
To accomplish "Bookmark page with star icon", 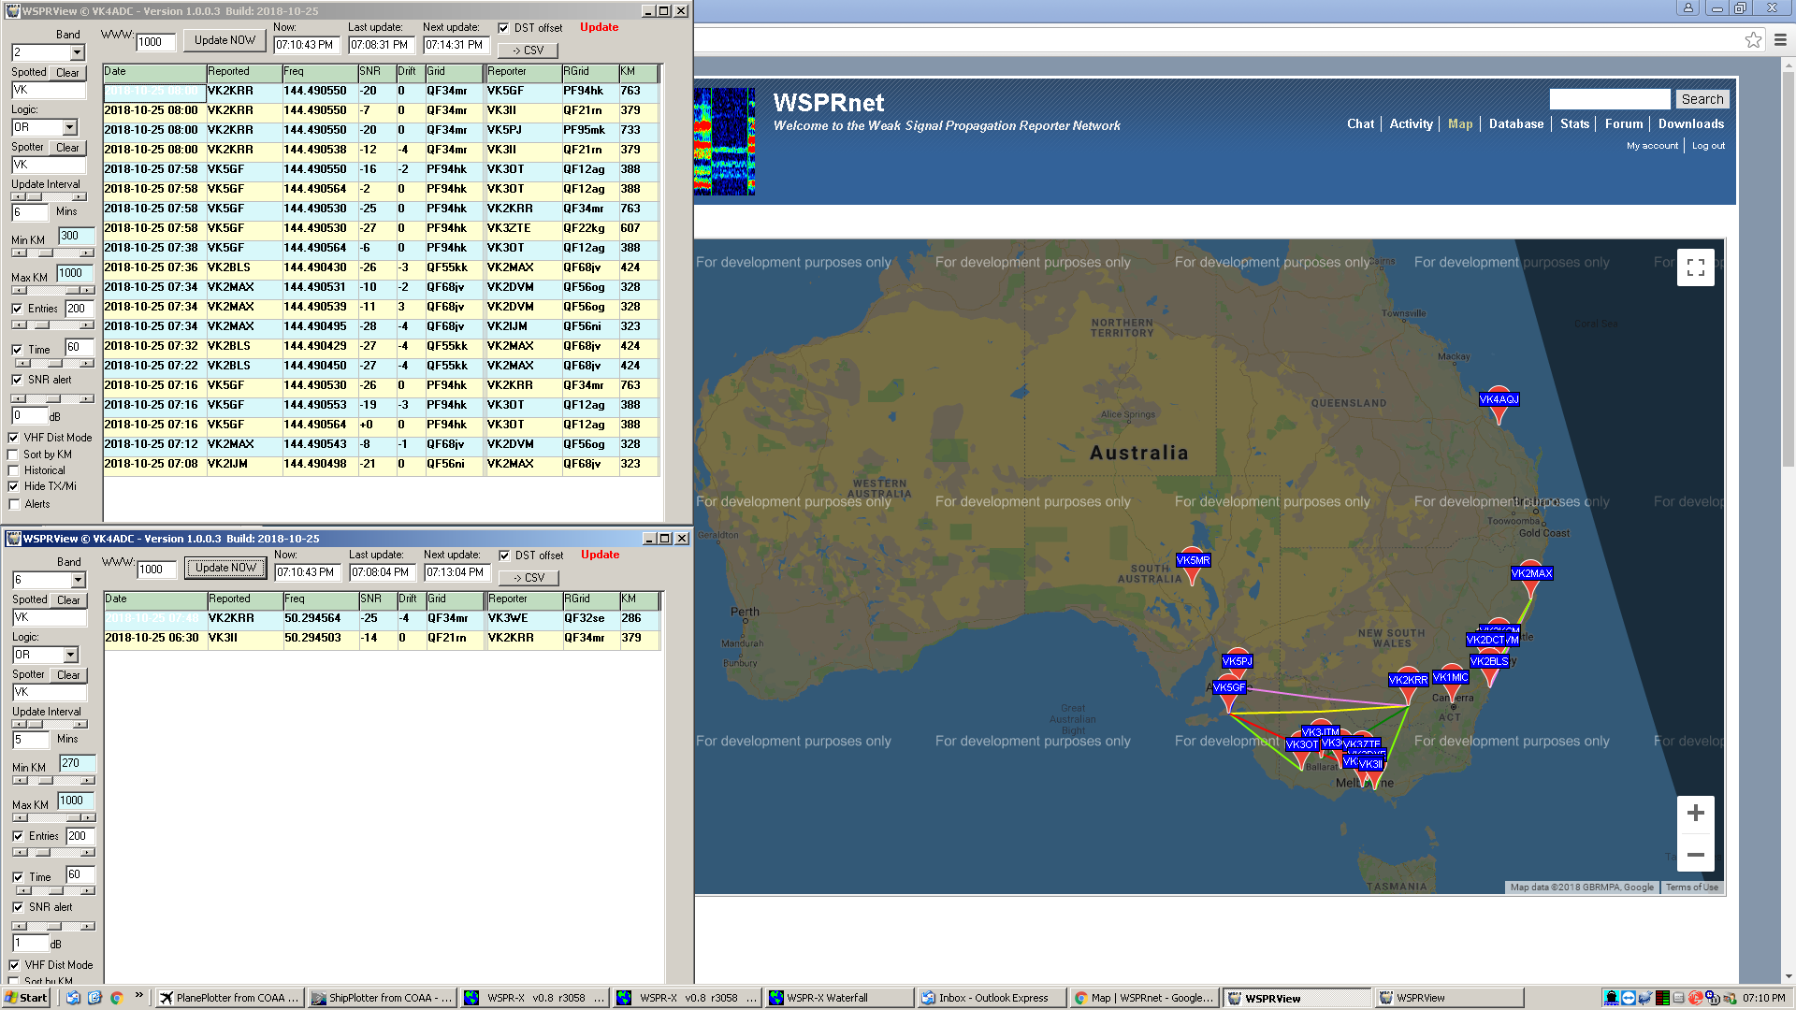I will [x=1753, y=40].
